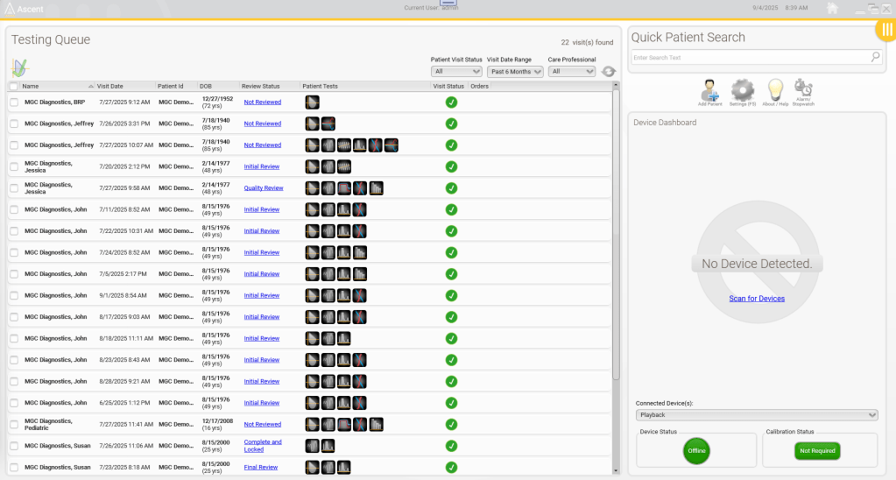Expand the Connected Device(s) Playback dropdown
896x480 pixels.
pos(757,415)
